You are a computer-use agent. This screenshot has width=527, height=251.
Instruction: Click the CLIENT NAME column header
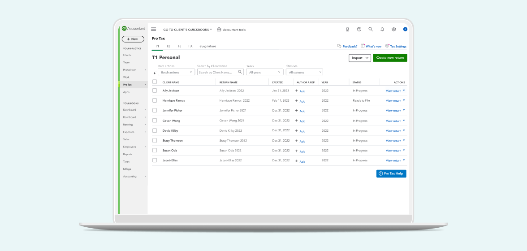tap(171, 82)
